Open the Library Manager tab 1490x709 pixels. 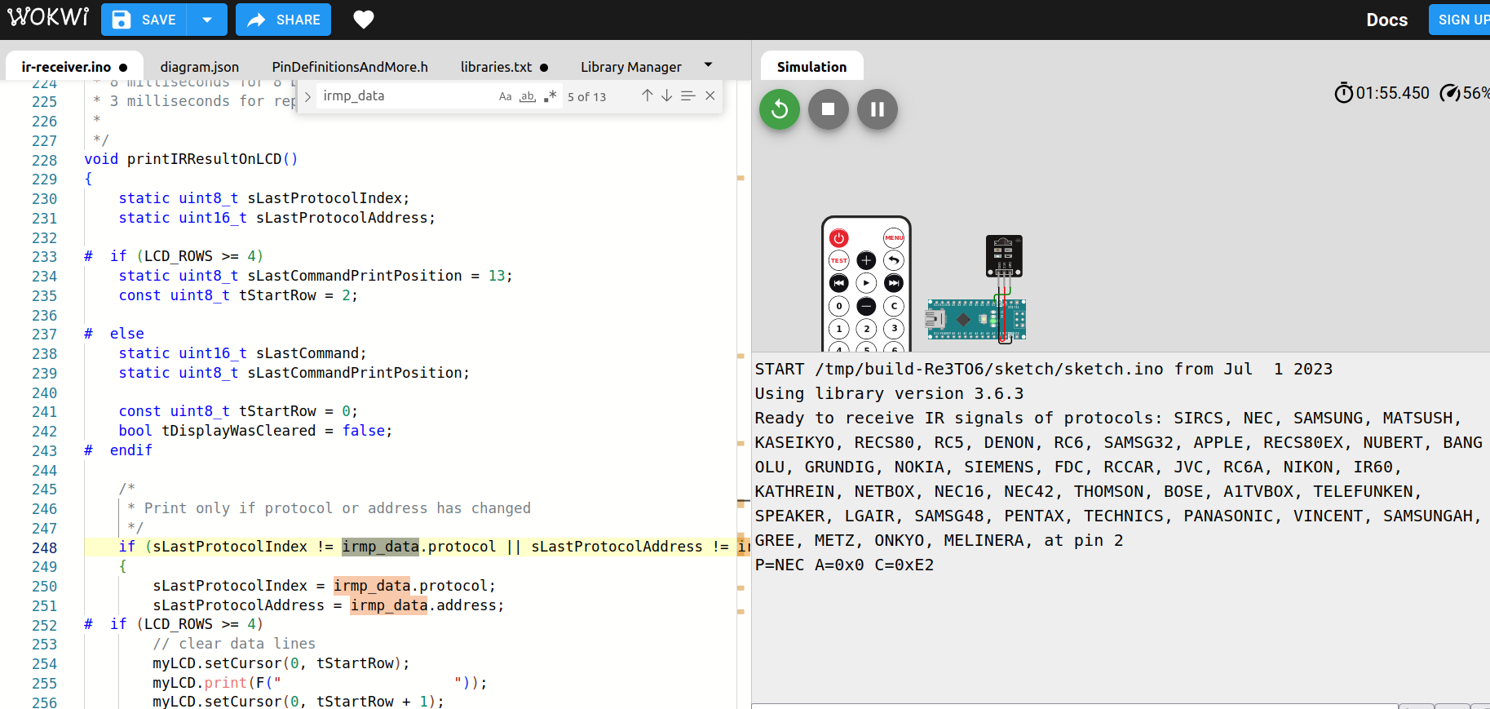coord(630,67)
